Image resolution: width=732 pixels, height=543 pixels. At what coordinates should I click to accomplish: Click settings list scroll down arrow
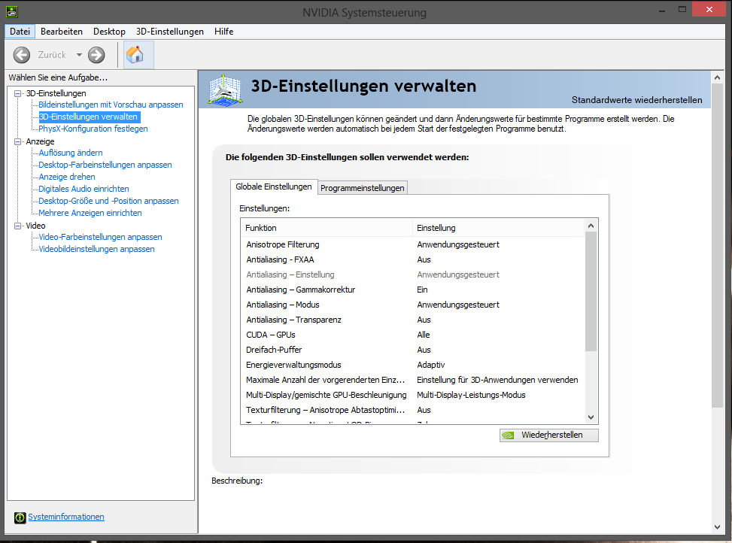point(591,417)
